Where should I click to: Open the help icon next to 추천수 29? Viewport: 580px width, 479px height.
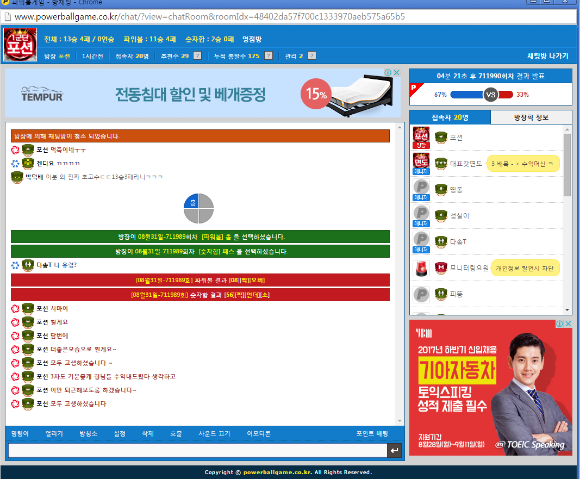198,56
